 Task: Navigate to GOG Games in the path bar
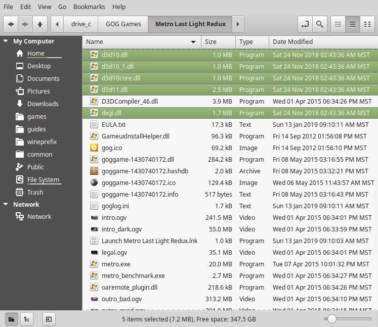point(123,24)
